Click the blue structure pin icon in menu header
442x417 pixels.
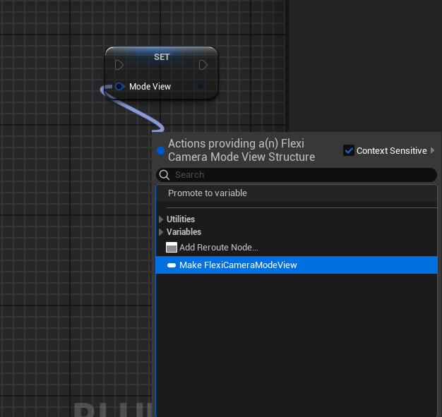pyautogui.click(x=160, y=150)
